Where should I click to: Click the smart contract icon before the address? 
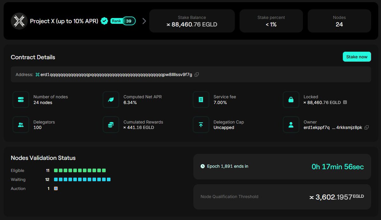[37, 74]
